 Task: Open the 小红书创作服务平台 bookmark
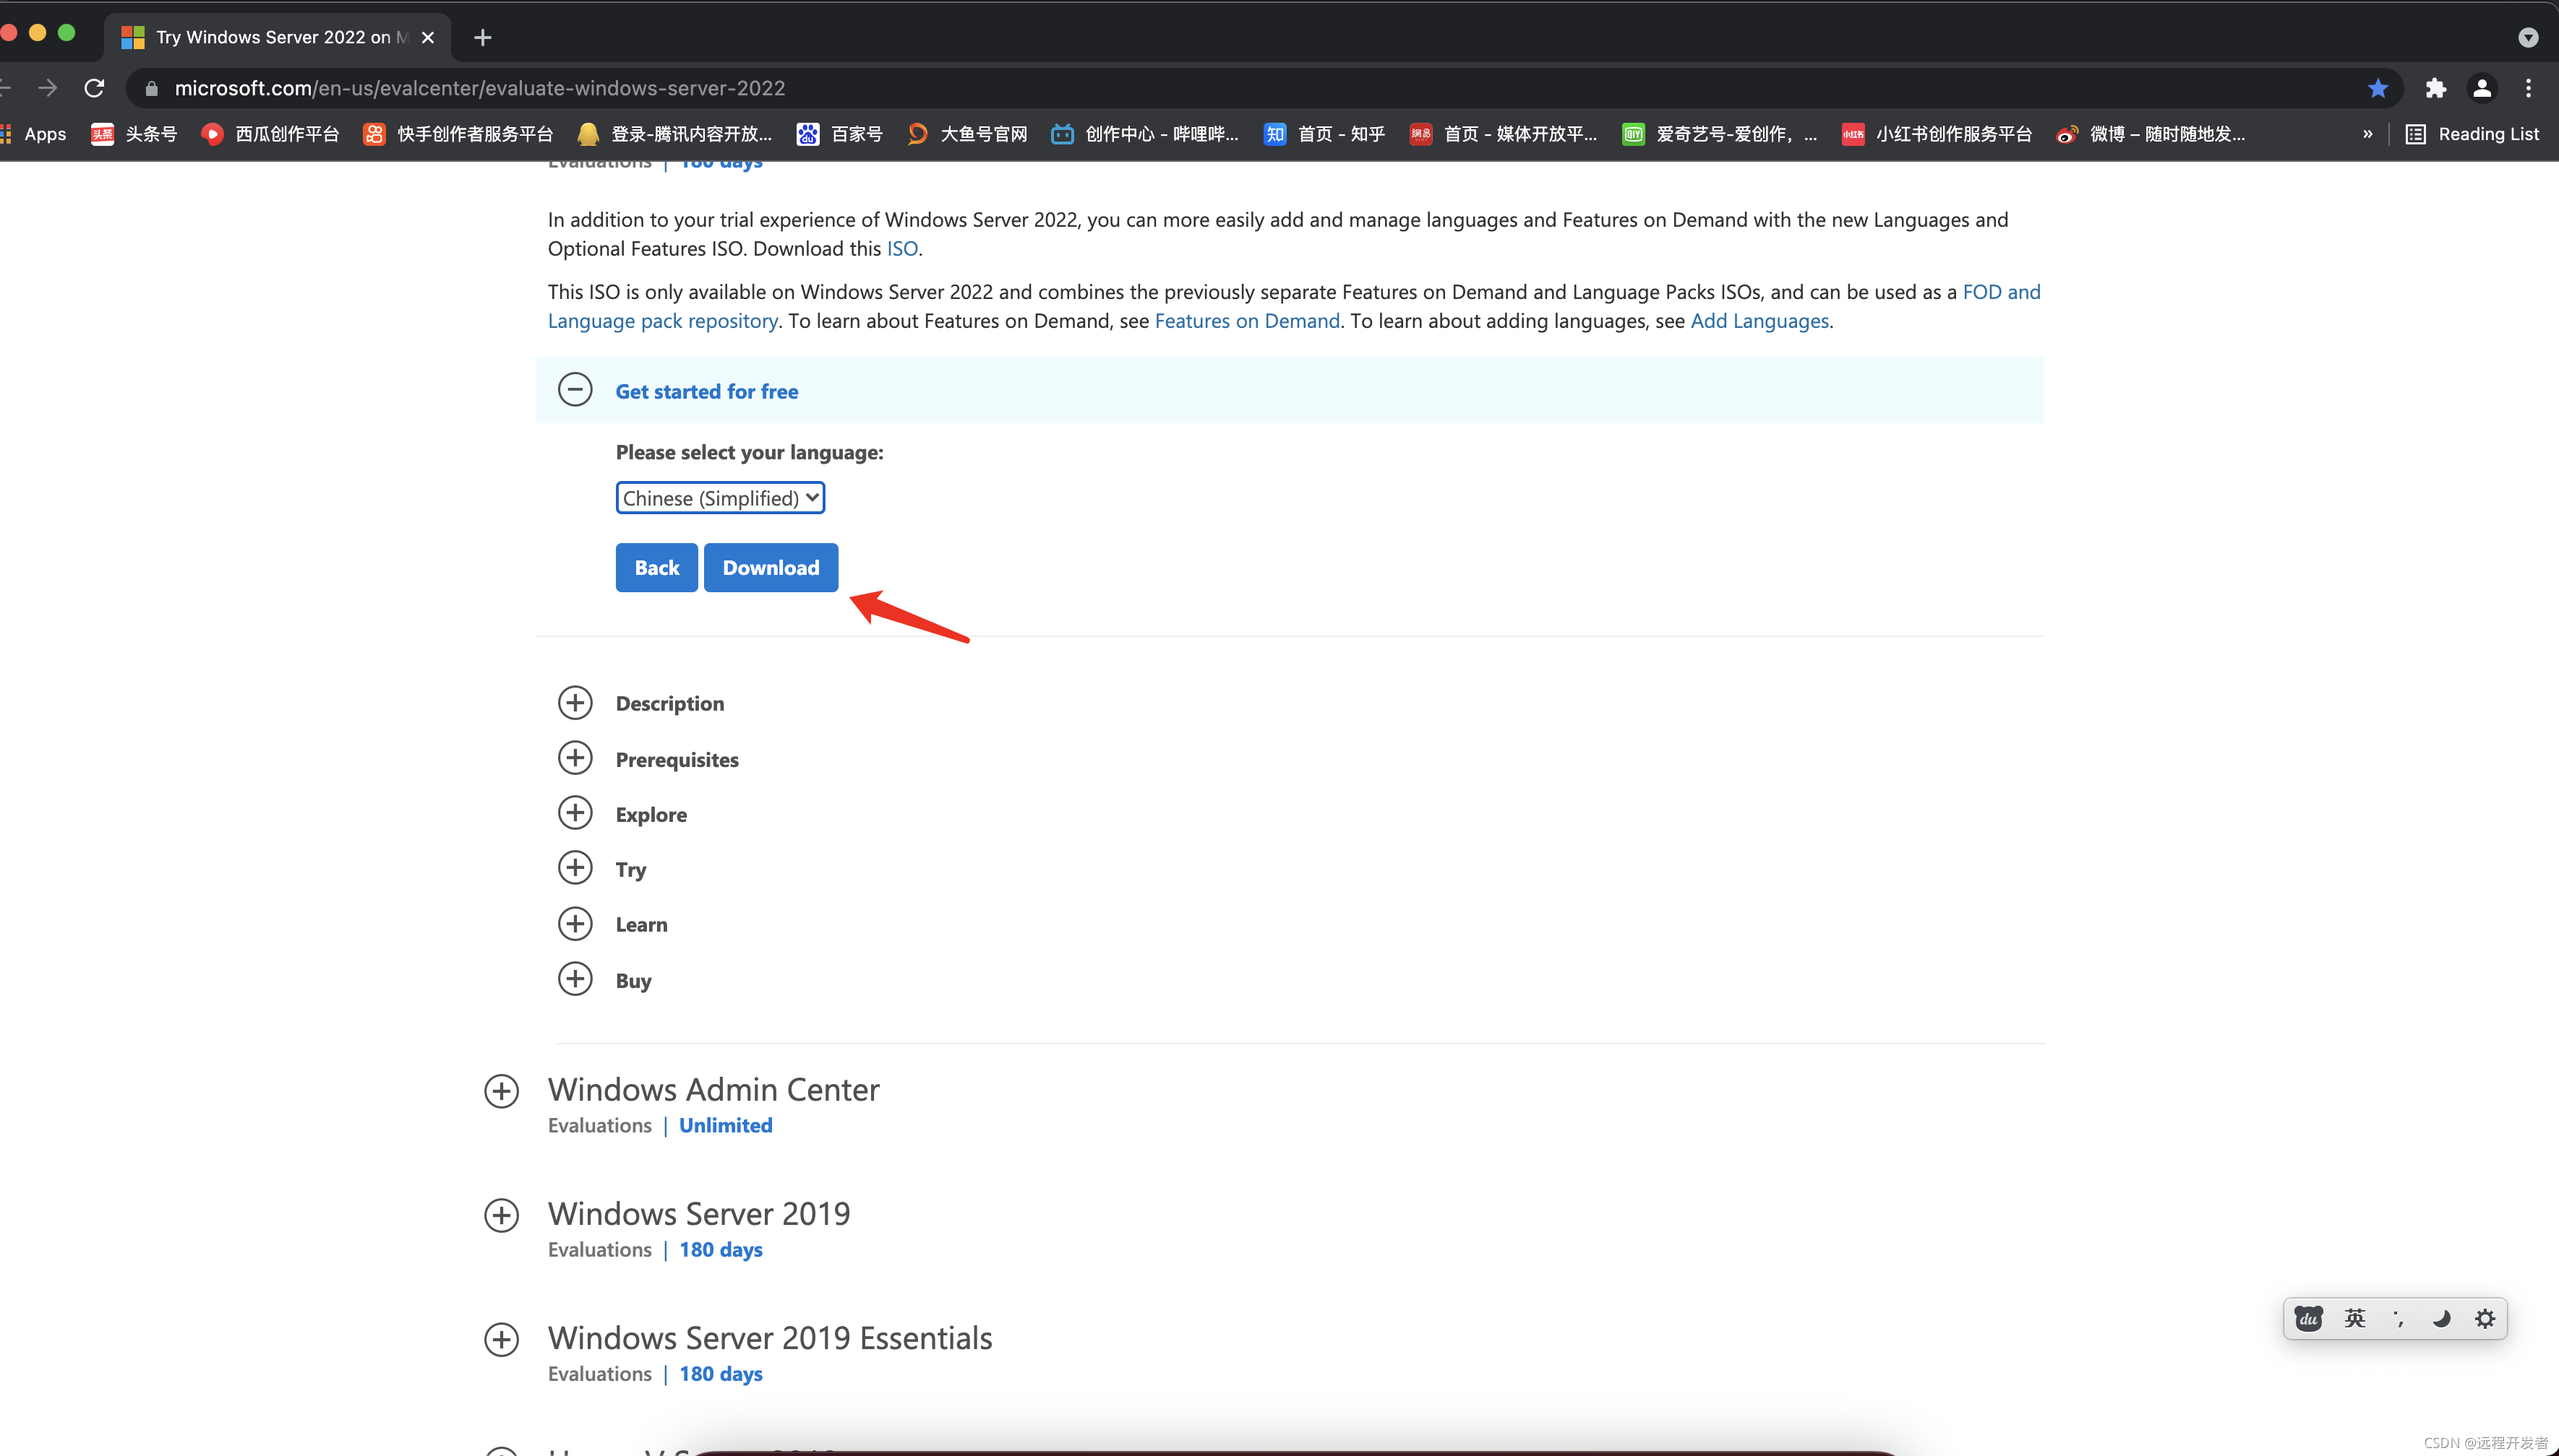pyautogui.click(x=1937, y=134)
